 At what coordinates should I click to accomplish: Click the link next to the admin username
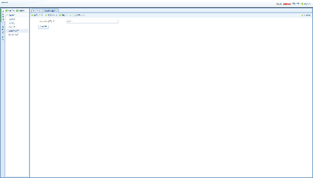coord(295,4)
